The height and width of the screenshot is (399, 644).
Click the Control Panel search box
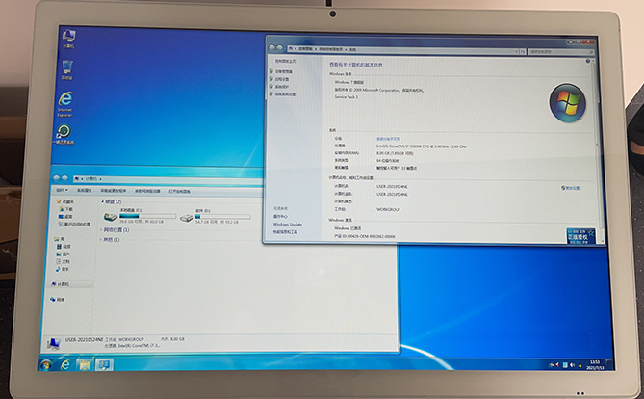[x=560, y=52]
